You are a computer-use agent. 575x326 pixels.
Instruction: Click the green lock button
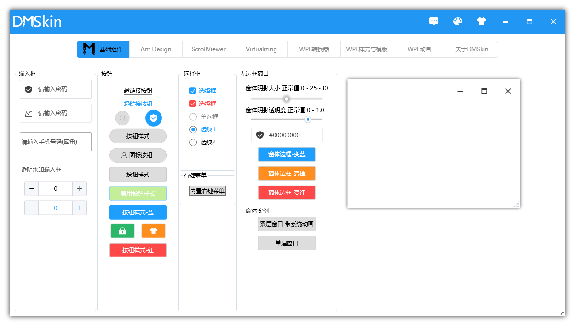tap(122, 231)
